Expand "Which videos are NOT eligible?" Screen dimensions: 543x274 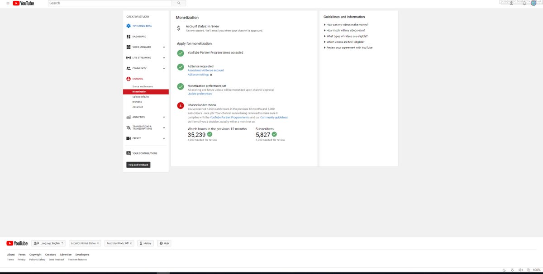(344, 42)
